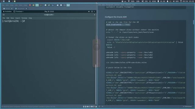Click the 80% volume indicator in system panel

(x=176, y=1)
